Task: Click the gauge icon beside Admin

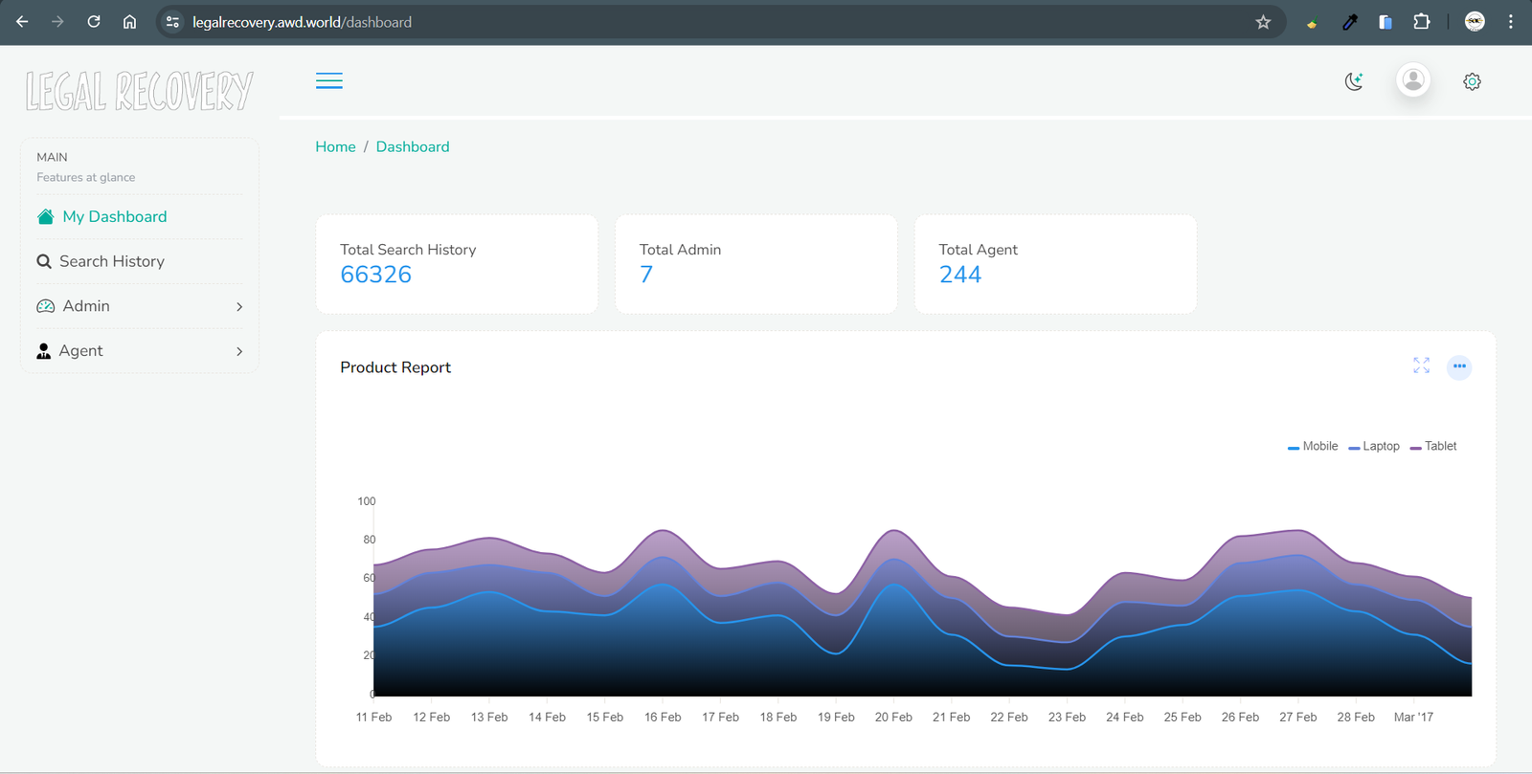Action: 45,306
